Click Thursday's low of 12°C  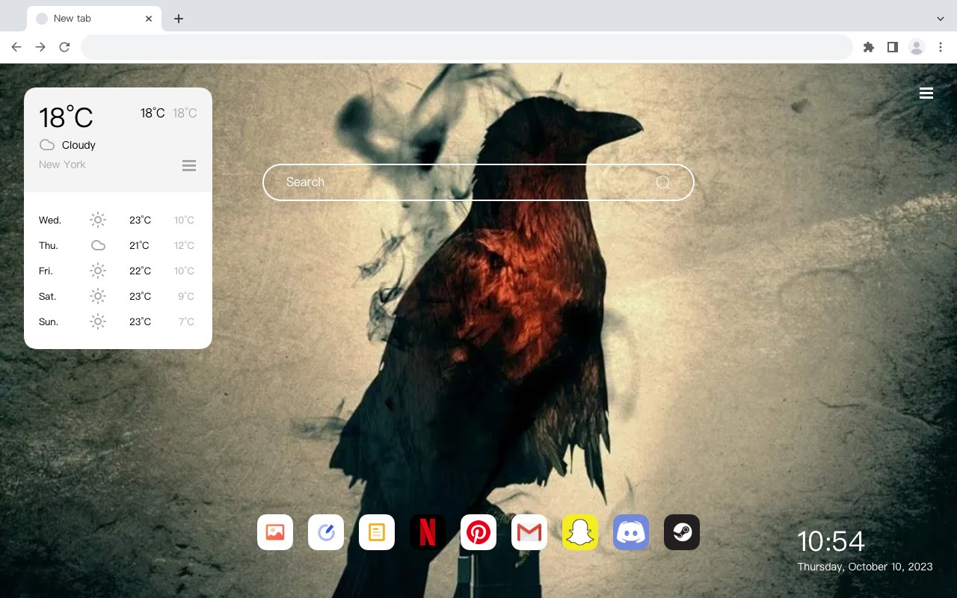pos(184,245)
